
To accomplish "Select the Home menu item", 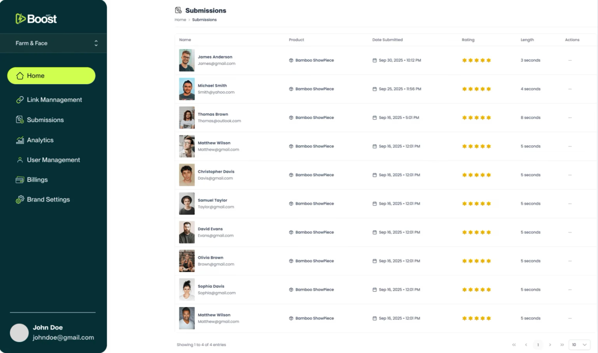I will [x=51, y=76].
